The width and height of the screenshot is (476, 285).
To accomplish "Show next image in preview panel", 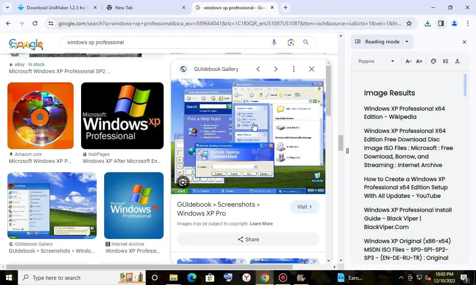I will tap(276, 69).
